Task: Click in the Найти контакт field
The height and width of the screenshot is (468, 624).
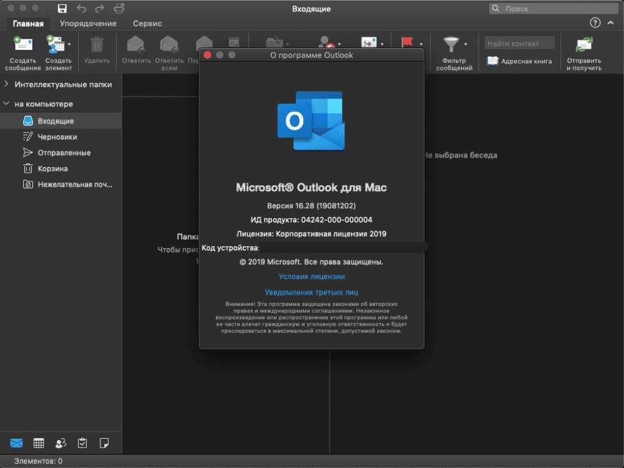Action: click(x=519, y=43)
